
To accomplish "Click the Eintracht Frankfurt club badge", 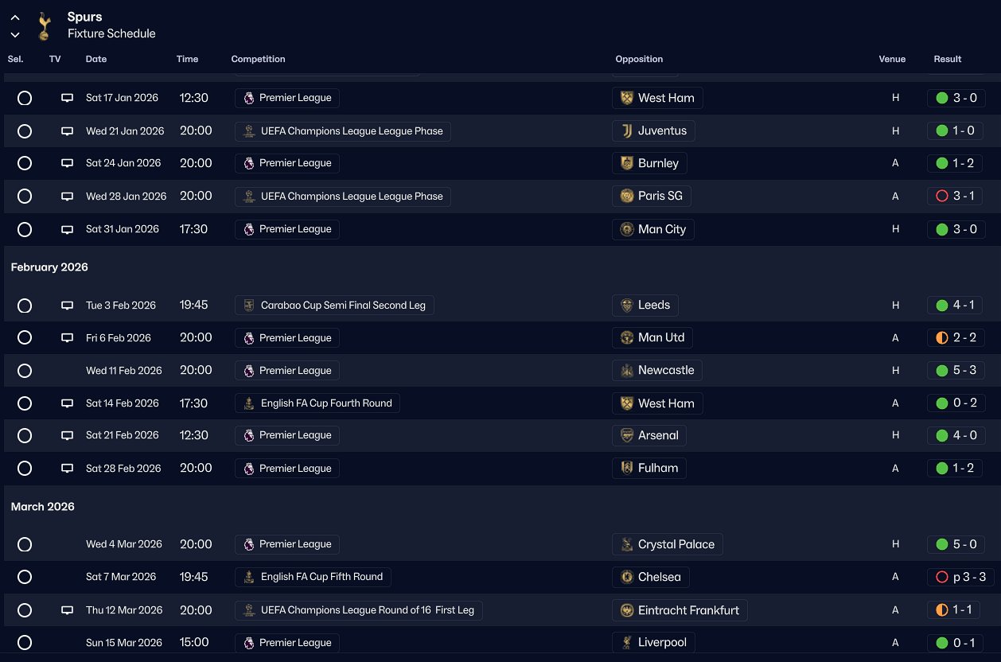I will pos(627,610).
